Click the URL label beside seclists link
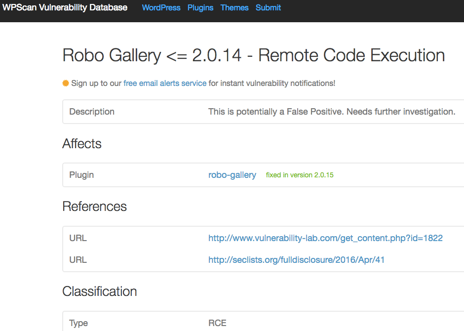Viewport: 464px width, 331px height. 78,260
